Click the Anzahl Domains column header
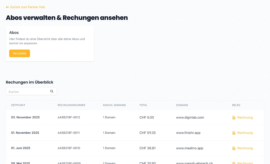 [114, 105]
